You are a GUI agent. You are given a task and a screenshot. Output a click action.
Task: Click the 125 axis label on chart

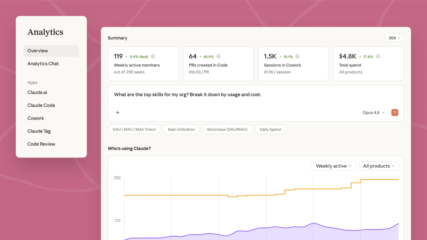click(117, 220)
